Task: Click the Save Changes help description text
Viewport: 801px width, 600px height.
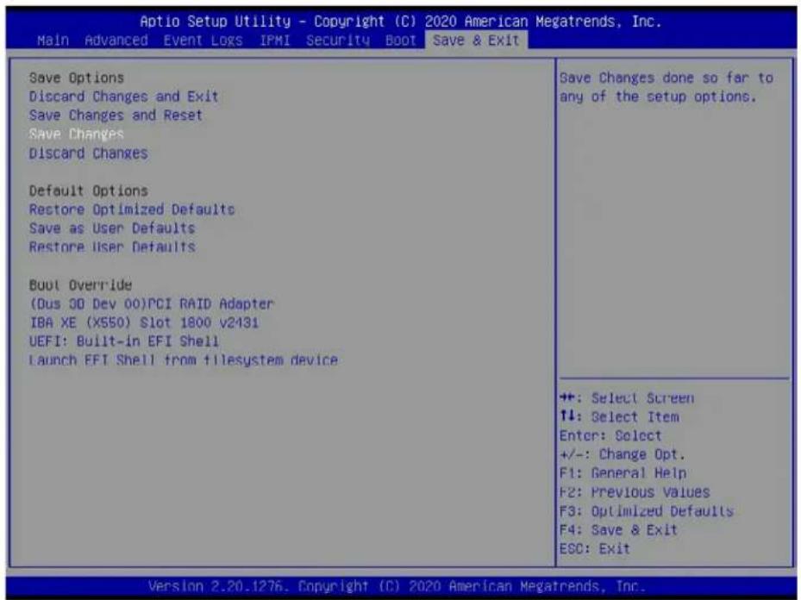Action: point(666,87)
